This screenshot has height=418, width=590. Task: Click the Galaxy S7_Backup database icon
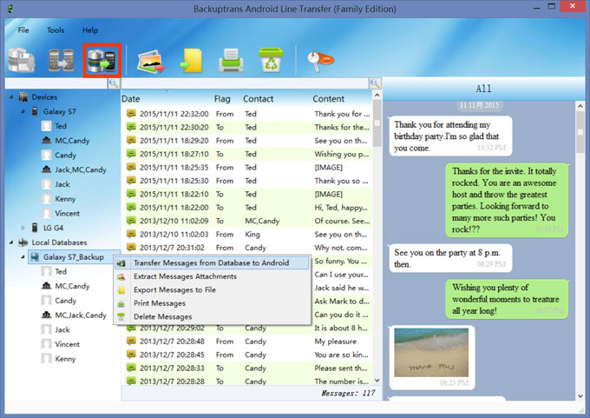coord(35,257)
